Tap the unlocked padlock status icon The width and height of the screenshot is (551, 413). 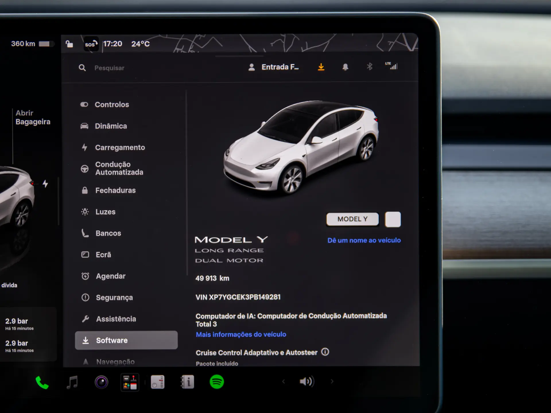[x=69, y=44]
